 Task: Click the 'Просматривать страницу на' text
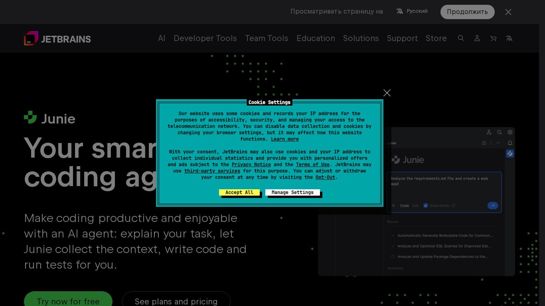[337, 12]
